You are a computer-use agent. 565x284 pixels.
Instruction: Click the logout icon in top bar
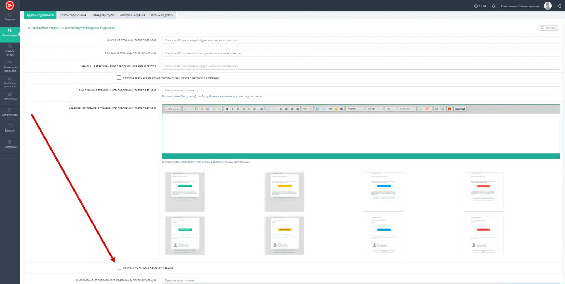click(559, 6)
